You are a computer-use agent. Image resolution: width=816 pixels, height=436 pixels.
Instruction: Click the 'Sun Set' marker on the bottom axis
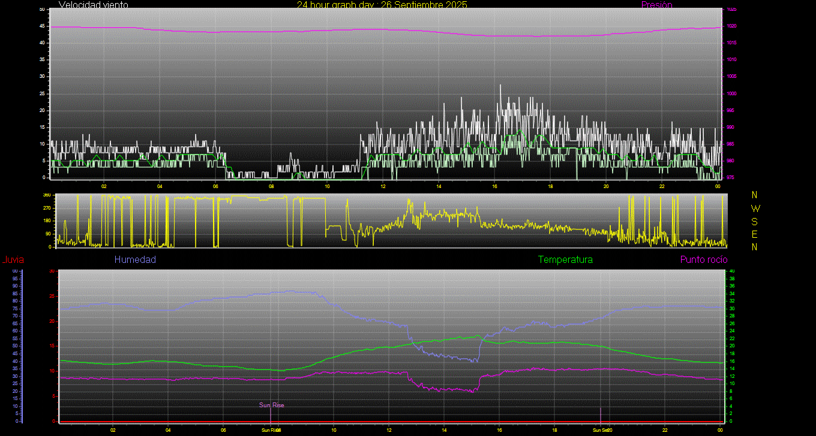600,430
